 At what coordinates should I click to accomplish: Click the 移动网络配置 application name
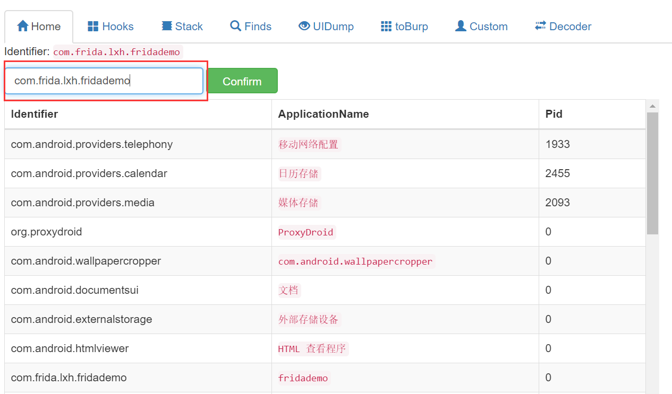309,144
